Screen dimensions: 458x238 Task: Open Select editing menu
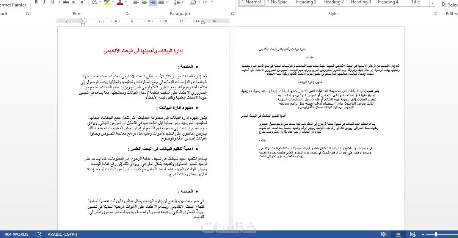click(450, 5)
